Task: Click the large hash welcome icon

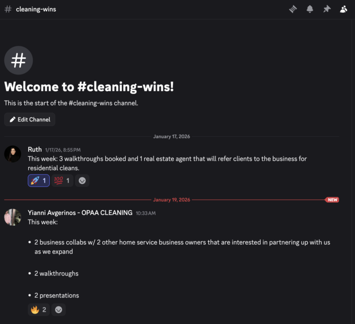Action: coord(19,61)
